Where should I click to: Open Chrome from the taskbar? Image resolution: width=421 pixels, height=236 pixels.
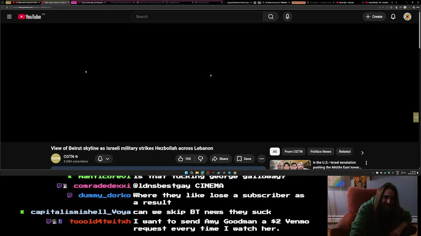(235, 173)
